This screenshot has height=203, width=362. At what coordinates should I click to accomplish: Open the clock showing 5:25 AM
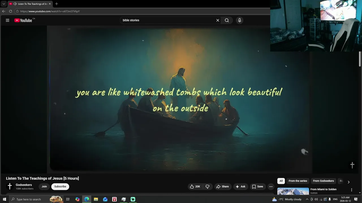[x=345, y=199]
